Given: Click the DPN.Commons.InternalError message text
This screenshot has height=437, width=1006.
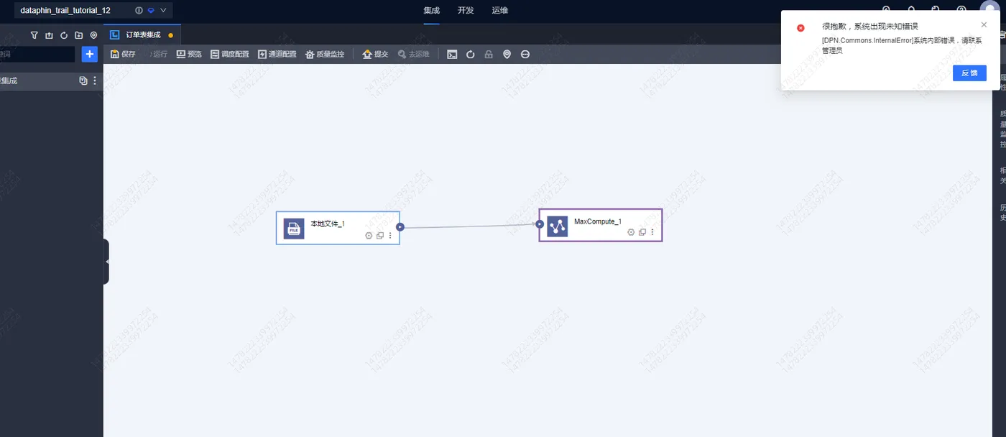Looking at the screenshot, I should click(x=902, y=46).
